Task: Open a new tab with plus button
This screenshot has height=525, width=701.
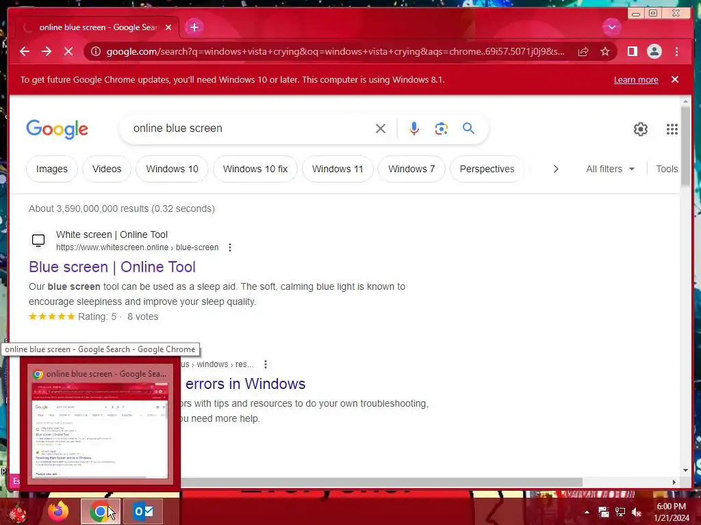Action: point(194,27)
